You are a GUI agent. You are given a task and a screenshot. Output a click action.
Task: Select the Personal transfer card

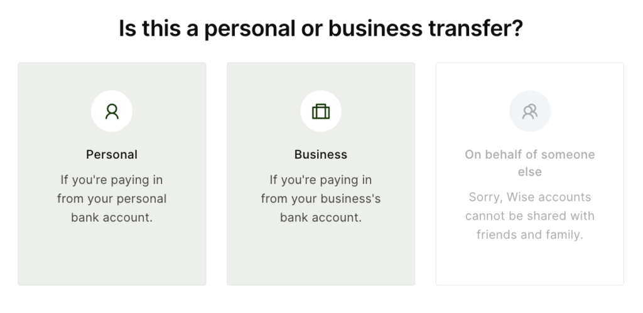click(x=112, y=174)
